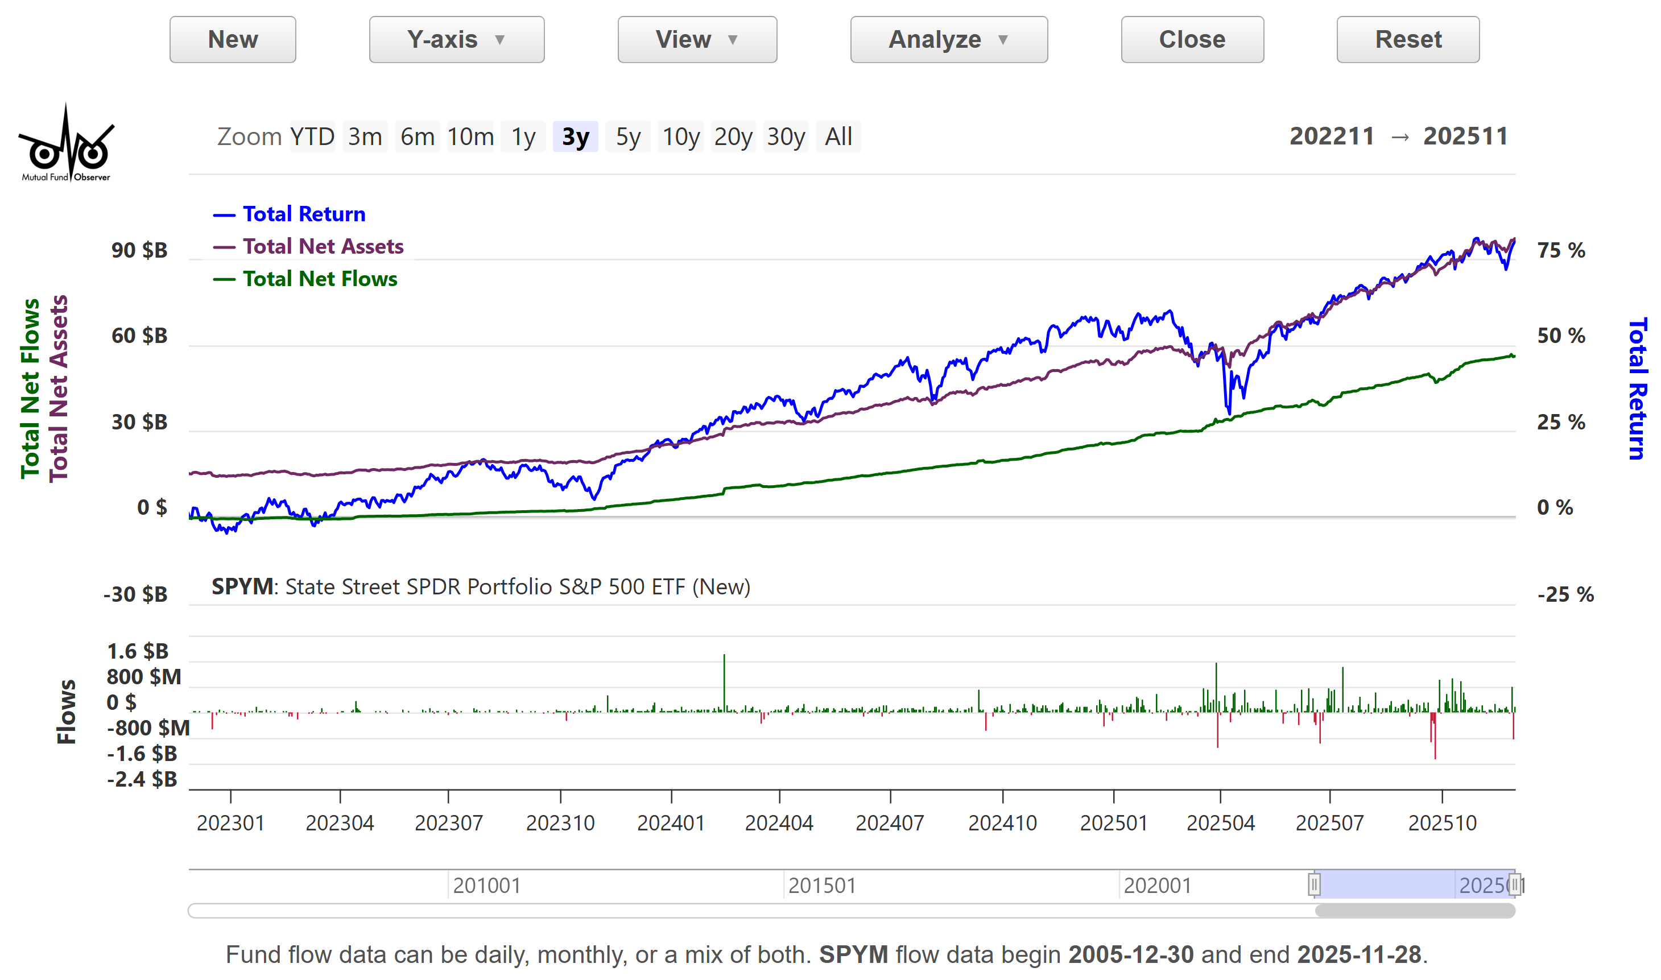This screenshot has width=1661, height=980.
Task: Click the Mutual Fund Observer owl logo
Action: point(65,144)
